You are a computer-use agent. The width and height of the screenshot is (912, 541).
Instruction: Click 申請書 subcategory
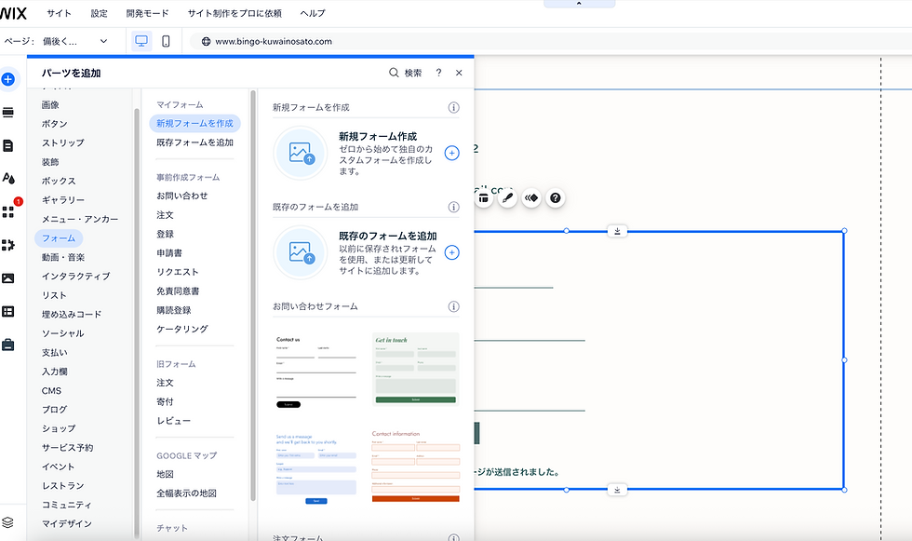[x=169, y=253]
